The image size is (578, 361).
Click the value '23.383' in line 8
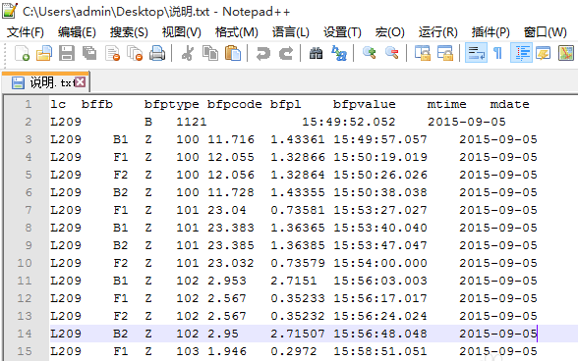point(231,228)
